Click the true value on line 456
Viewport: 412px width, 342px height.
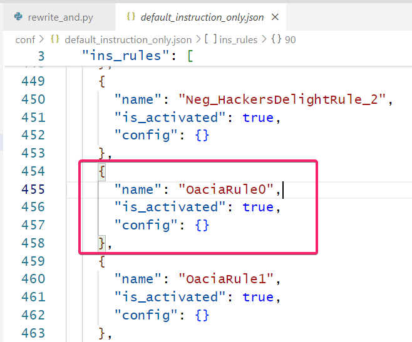point(258,207)
